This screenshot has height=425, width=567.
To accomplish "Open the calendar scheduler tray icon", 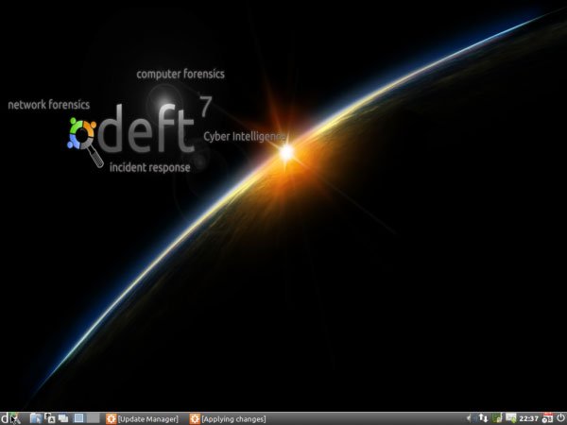I will (x=547, y=418).
